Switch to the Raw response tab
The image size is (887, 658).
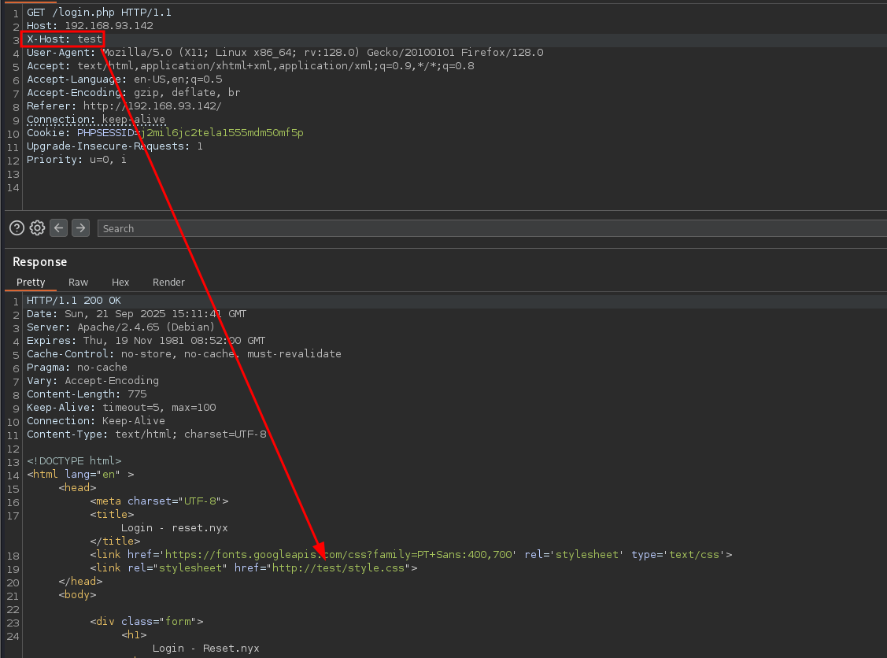[78, 282]
